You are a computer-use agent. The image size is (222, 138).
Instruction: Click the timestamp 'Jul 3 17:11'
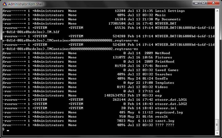(140, 91)
